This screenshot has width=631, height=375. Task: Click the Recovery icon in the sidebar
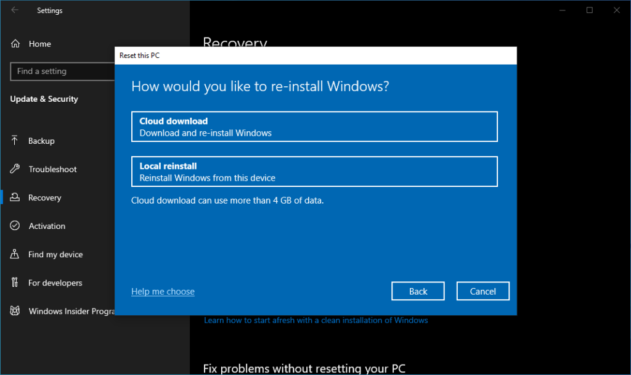click(x=14, y=197)
